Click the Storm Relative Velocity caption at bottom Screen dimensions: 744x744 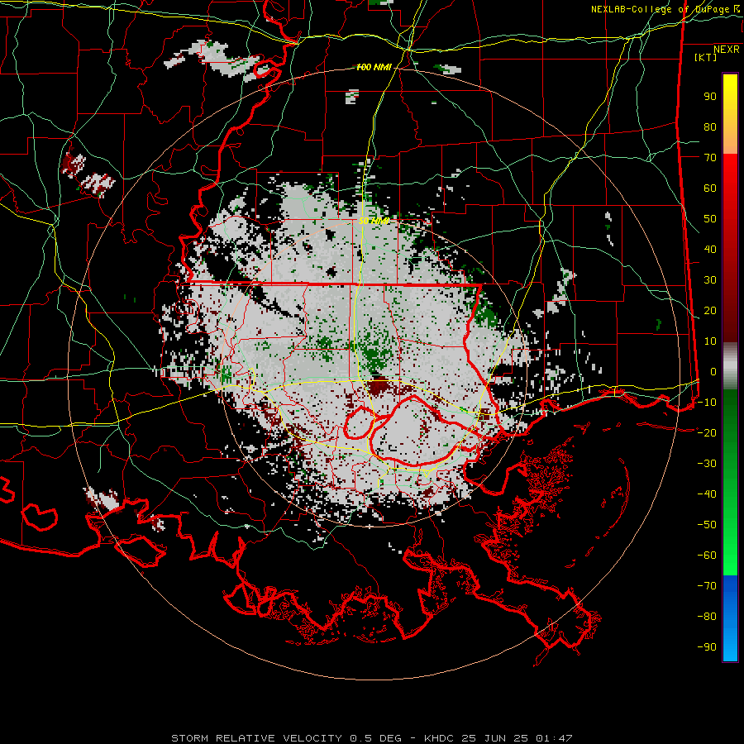(x=371, y=738)
